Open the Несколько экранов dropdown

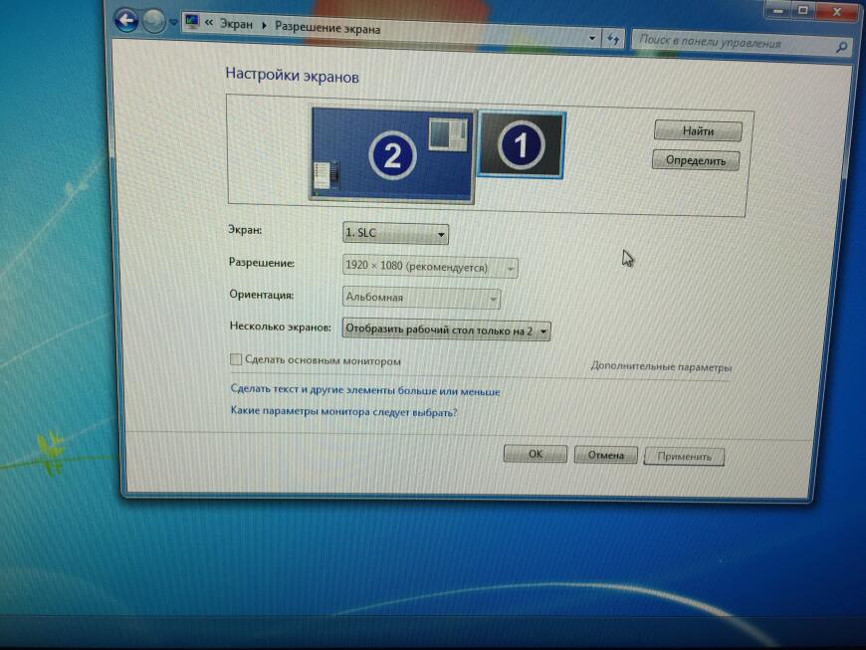(446, 329)
